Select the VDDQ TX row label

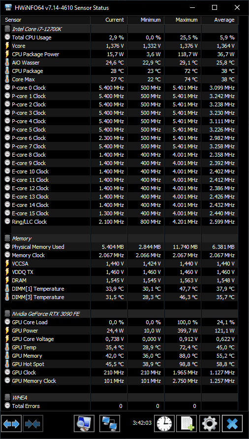[x=23, y=272]
